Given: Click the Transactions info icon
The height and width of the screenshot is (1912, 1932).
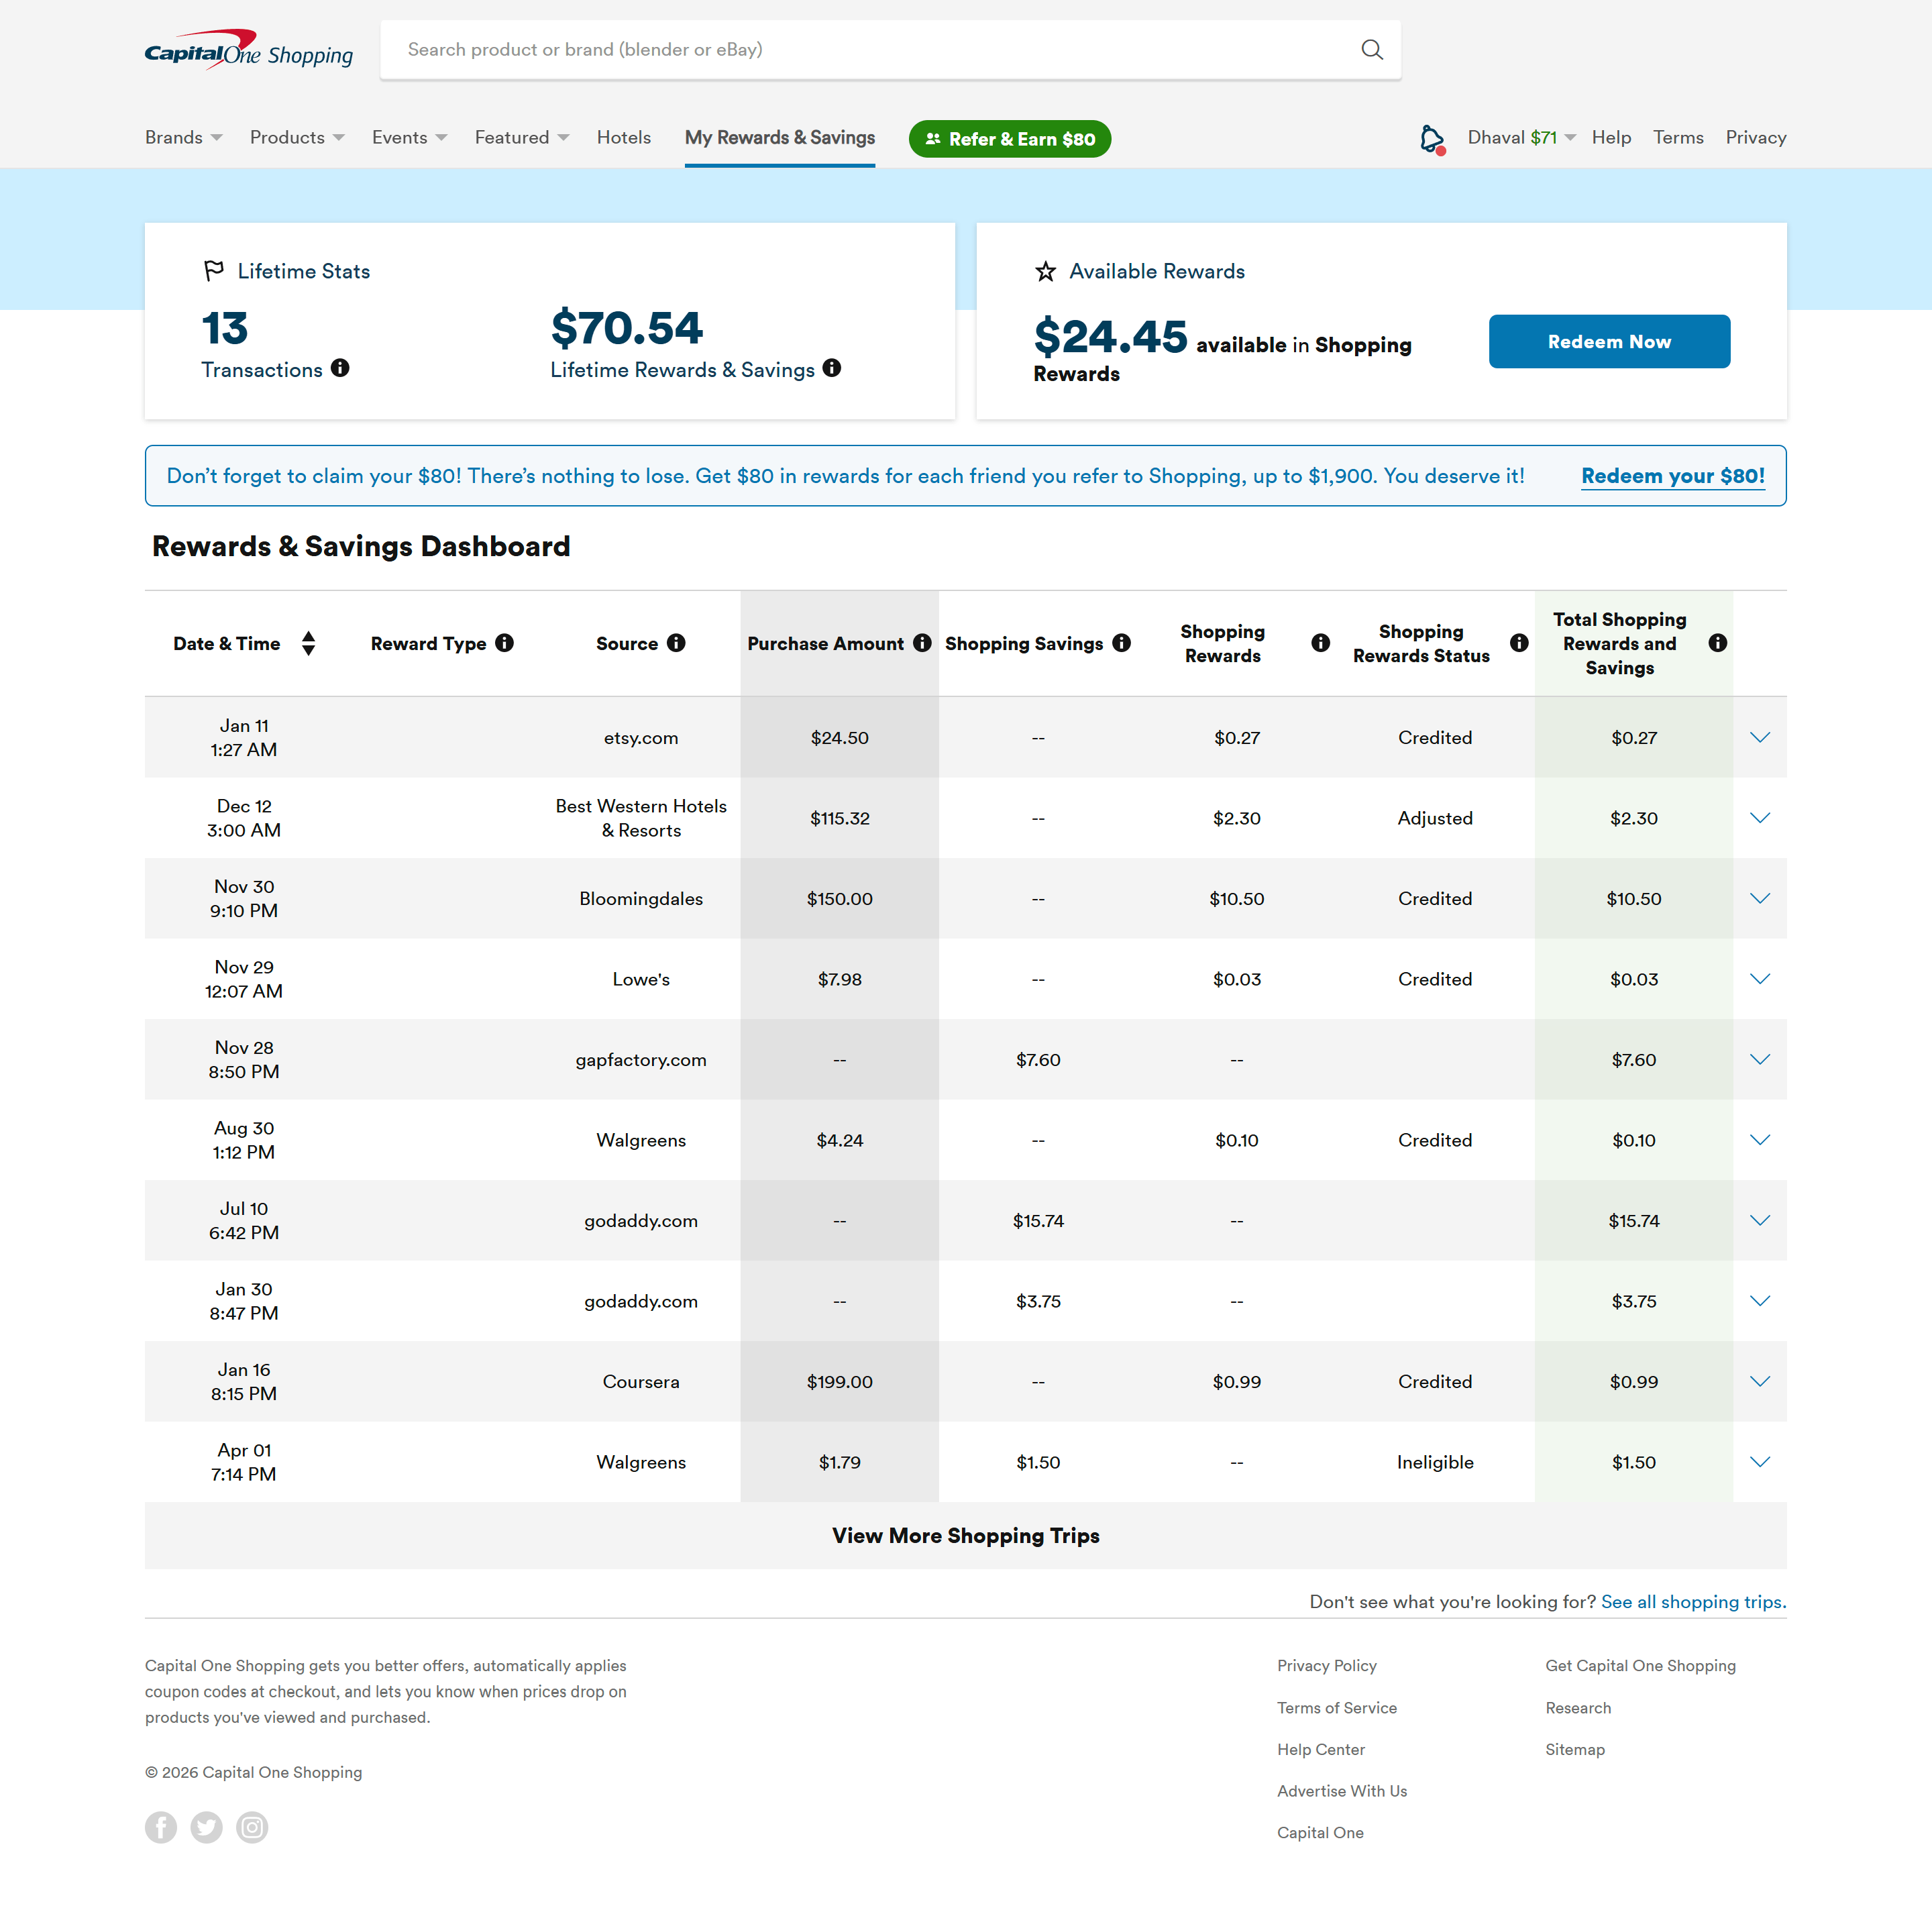Looking at the screenshot, I should pos(340,368).
